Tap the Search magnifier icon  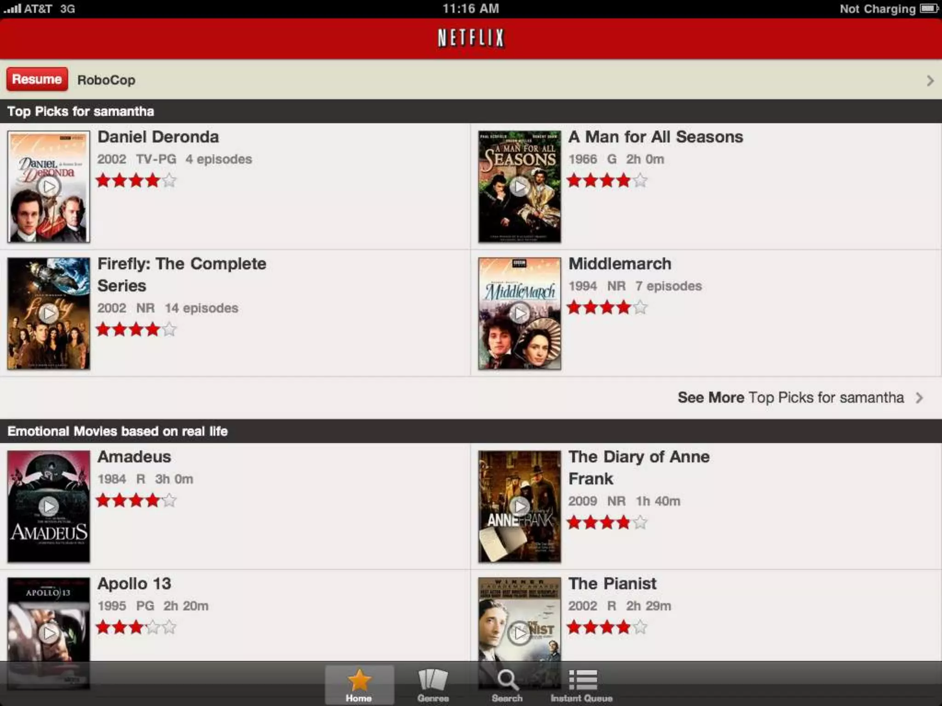[x=507, y=680]
